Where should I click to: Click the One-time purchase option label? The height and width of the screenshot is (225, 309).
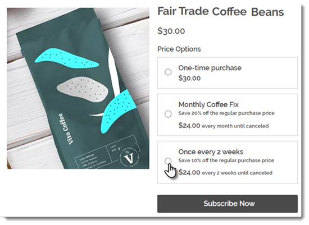[210, 68]
